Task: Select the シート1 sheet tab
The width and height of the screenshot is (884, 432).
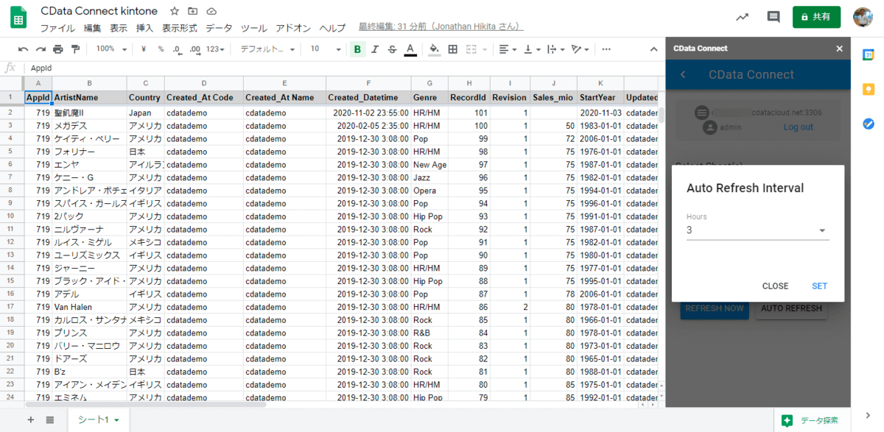Action: coord(99,419)
